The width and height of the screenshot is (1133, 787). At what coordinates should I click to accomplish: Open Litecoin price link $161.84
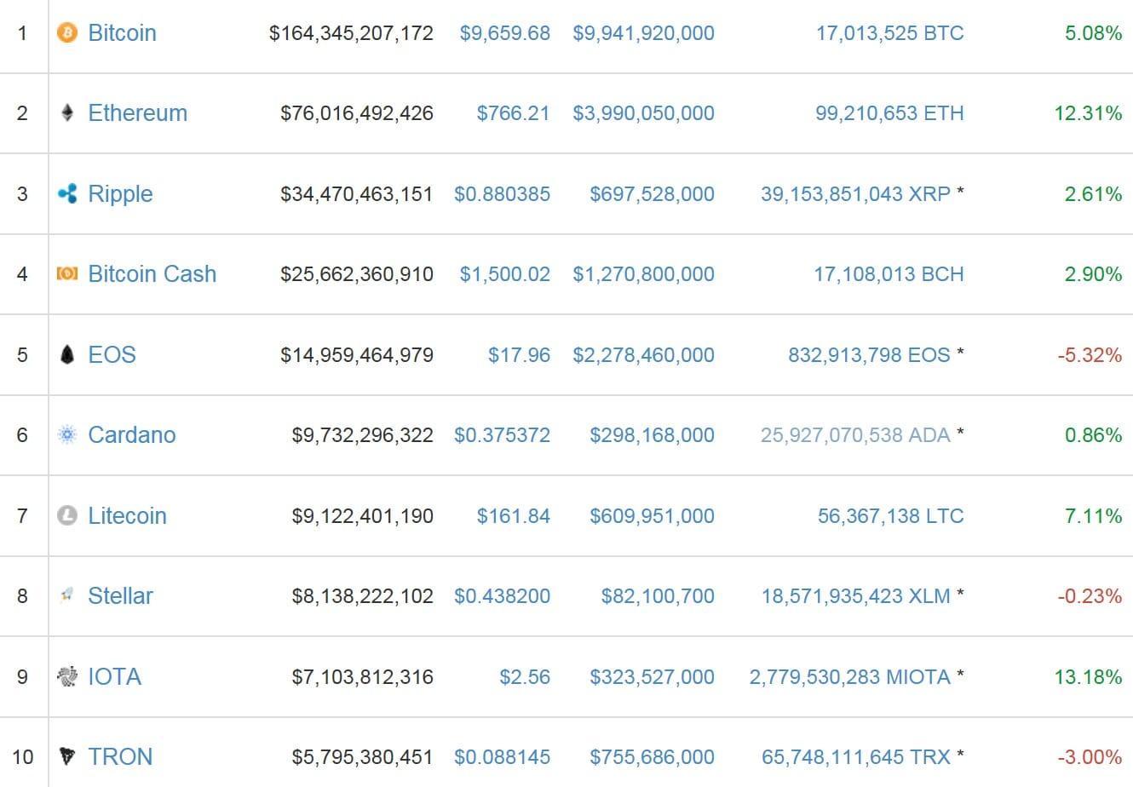[x=513, y=516]
